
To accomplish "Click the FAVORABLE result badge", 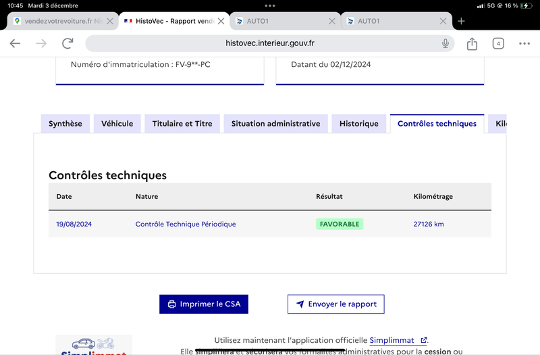I will [x=340, y=224].
